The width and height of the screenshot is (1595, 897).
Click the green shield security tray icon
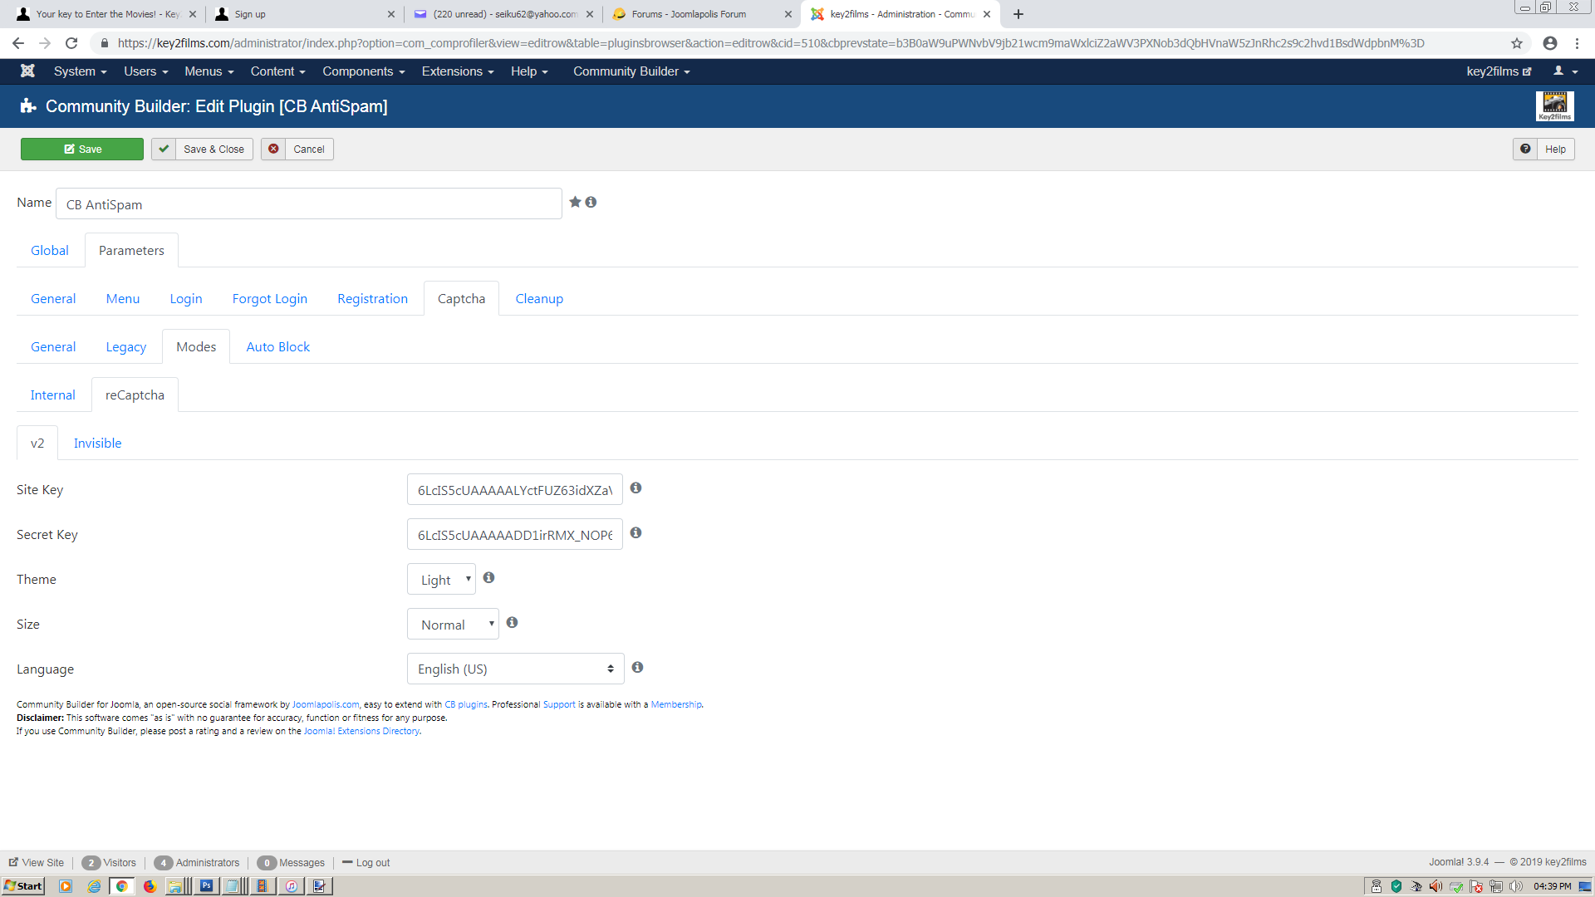(x=1396, y=886)
